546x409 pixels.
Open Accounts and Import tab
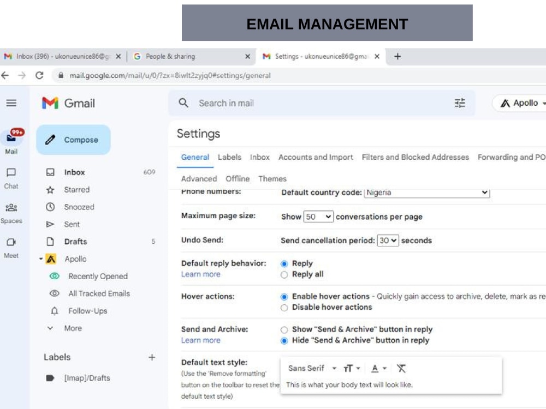[316, 157]
